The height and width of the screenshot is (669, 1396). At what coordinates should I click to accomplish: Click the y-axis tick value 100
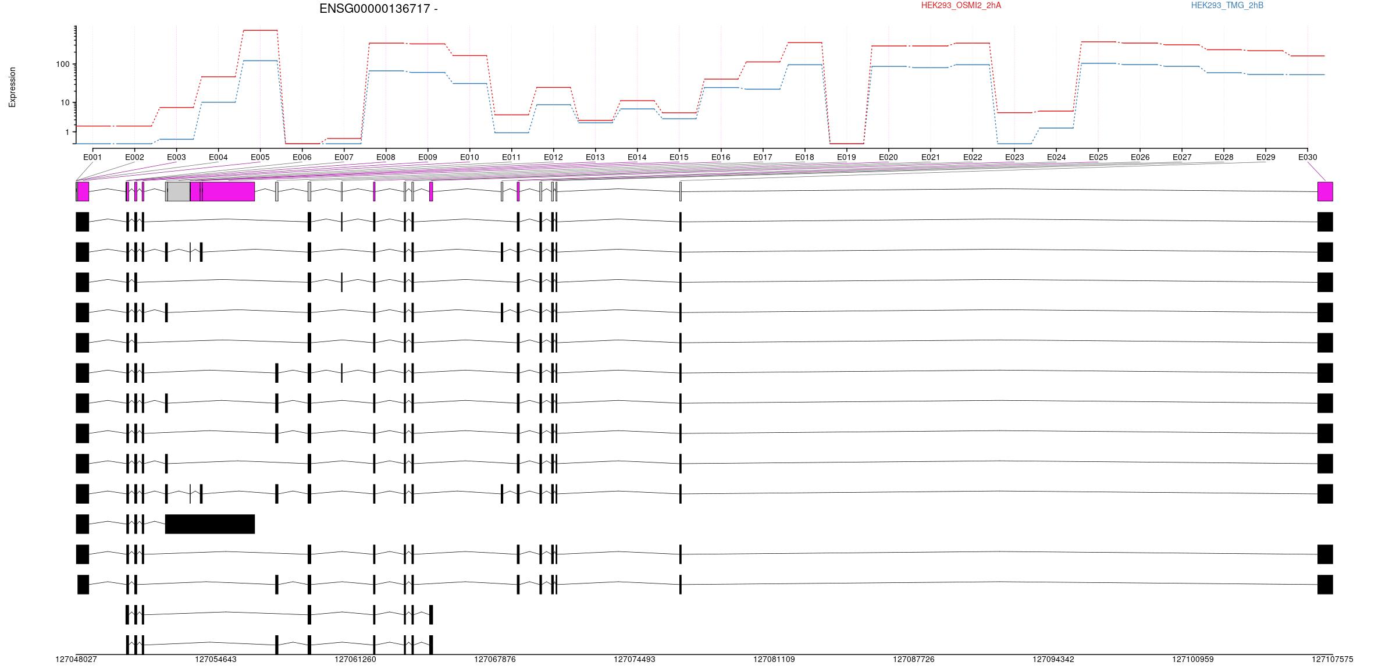63,64
